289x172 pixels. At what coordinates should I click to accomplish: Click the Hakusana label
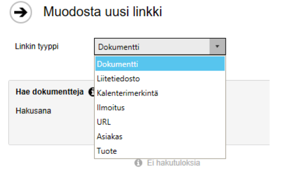[x=34, y=111]
